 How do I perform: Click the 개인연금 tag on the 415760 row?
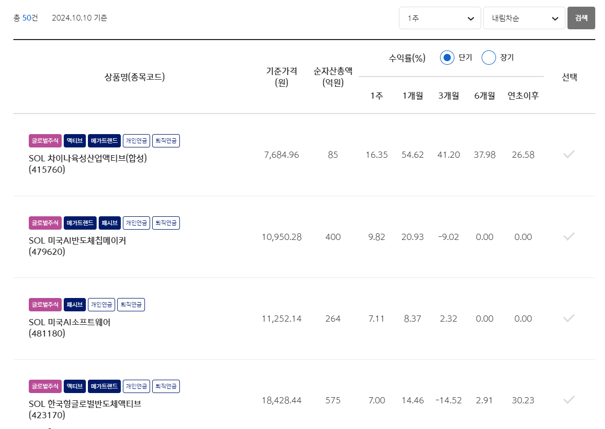(x=136, y=141)
